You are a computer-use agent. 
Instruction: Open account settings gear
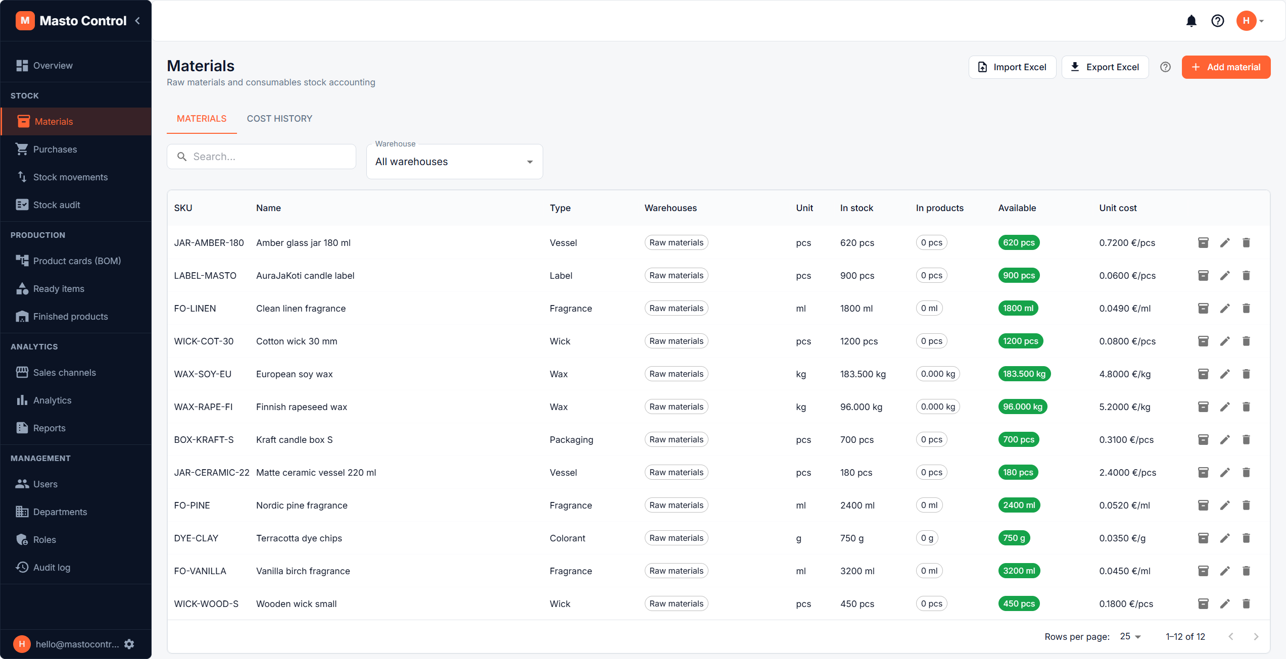pyautogui.click(x=129, y=644)
